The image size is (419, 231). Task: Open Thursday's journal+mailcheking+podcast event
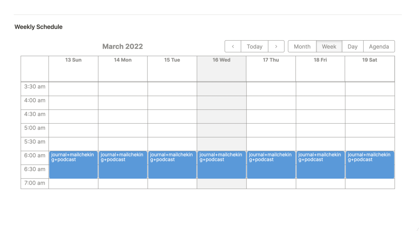tap(271, 165)
